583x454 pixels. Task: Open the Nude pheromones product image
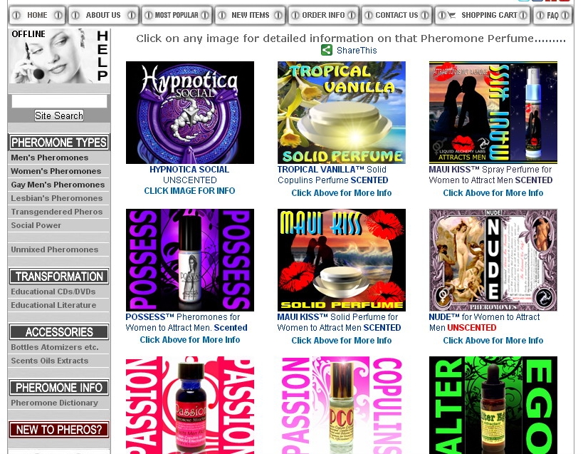(493, 260)
